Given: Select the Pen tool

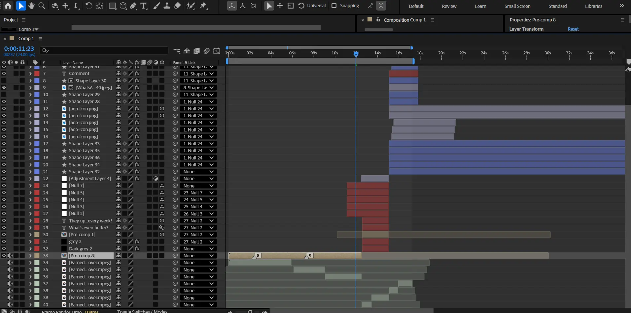Looking at the screenshot, I should [x=133, y=6].
